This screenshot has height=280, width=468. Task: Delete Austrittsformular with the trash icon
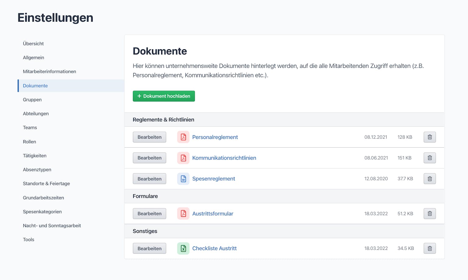pos(430,213)
